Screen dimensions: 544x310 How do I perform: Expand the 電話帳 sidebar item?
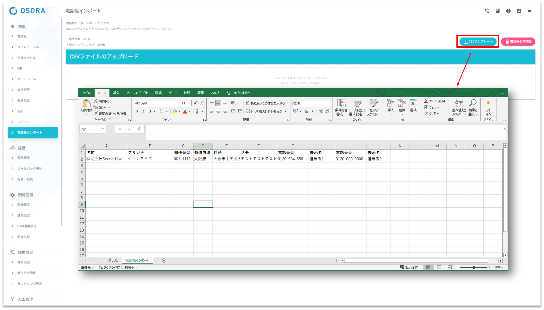pyautogui.click(x=22, y=36)
